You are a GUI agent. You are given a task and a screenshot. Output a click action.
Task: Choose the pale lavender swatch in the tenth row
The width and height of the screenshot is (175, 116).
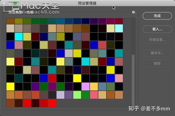click(60, 95)
